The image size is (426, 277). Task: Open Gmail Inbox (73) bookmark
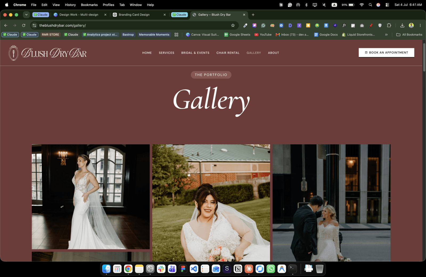[x=292, y=35]
